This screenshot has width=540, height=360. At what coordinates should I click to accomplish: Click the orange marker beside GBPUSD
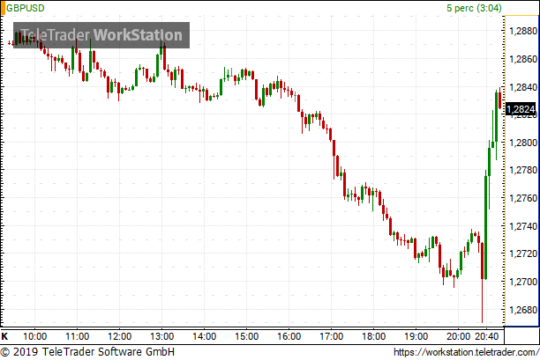(4, 8)
